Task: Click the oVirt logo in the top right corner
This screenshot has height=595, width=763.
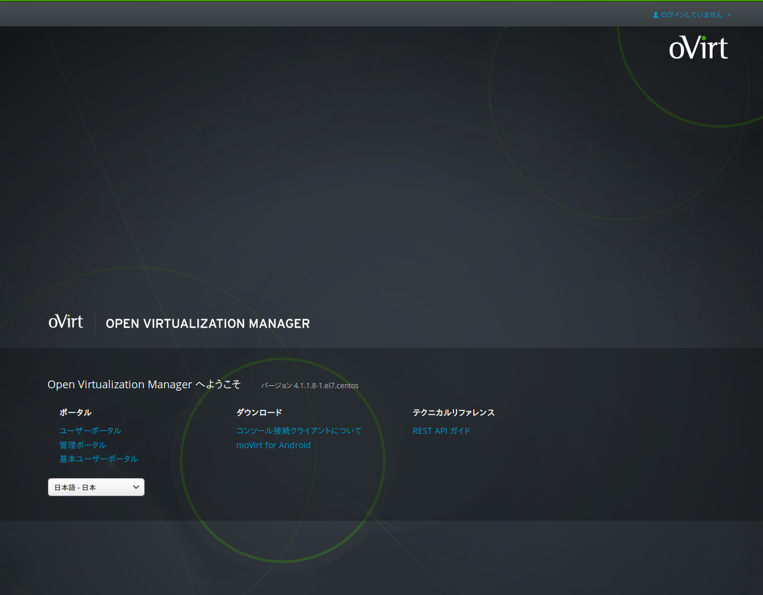Action: pyautogui.click(x=698, y=47)
